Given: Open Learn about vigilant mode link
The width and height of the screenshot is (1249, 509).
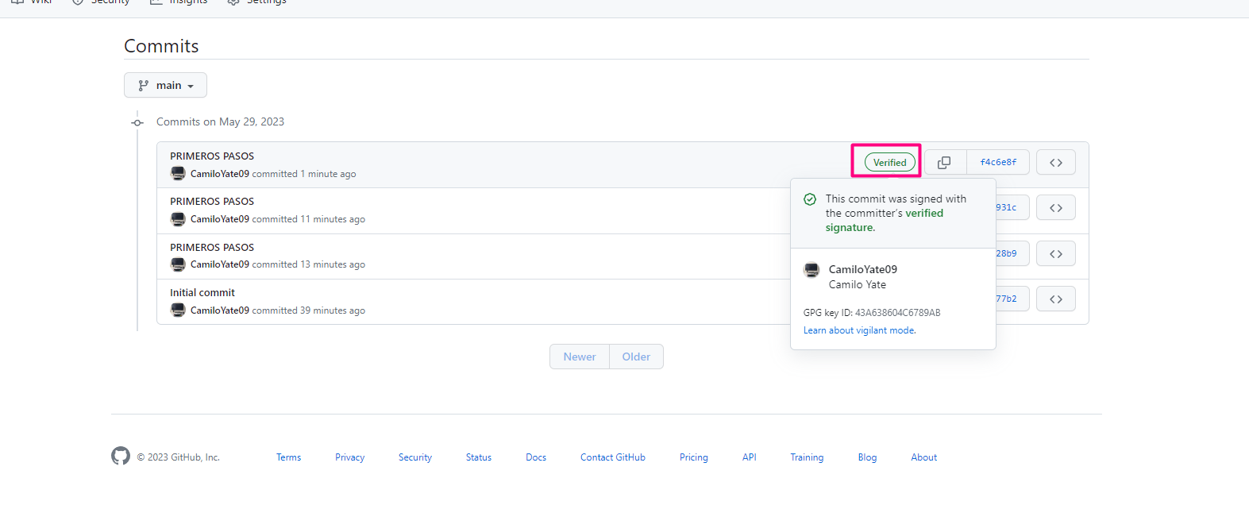Looking at the screenshot, I should 859,330.
